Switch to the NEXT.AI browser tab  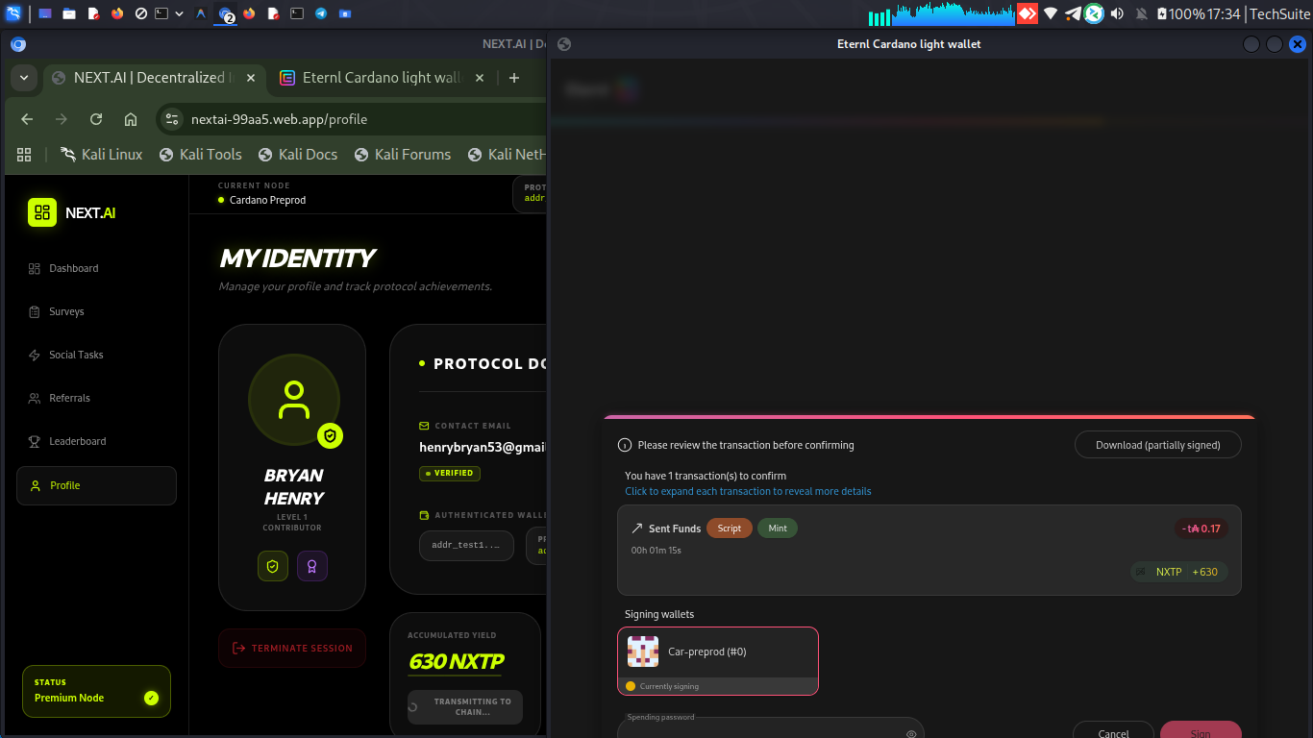tap(154, 78)
